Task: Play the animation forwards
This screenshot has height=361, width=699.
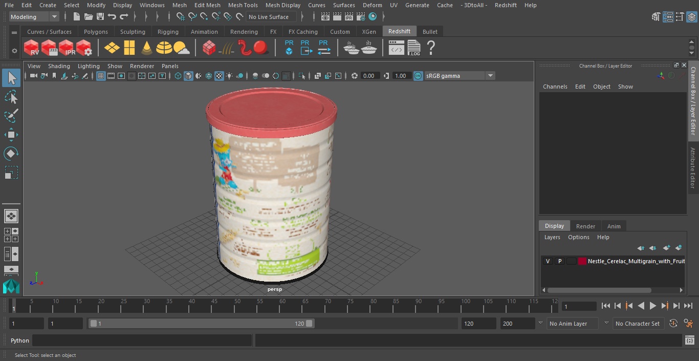Action: click(652, 306)
